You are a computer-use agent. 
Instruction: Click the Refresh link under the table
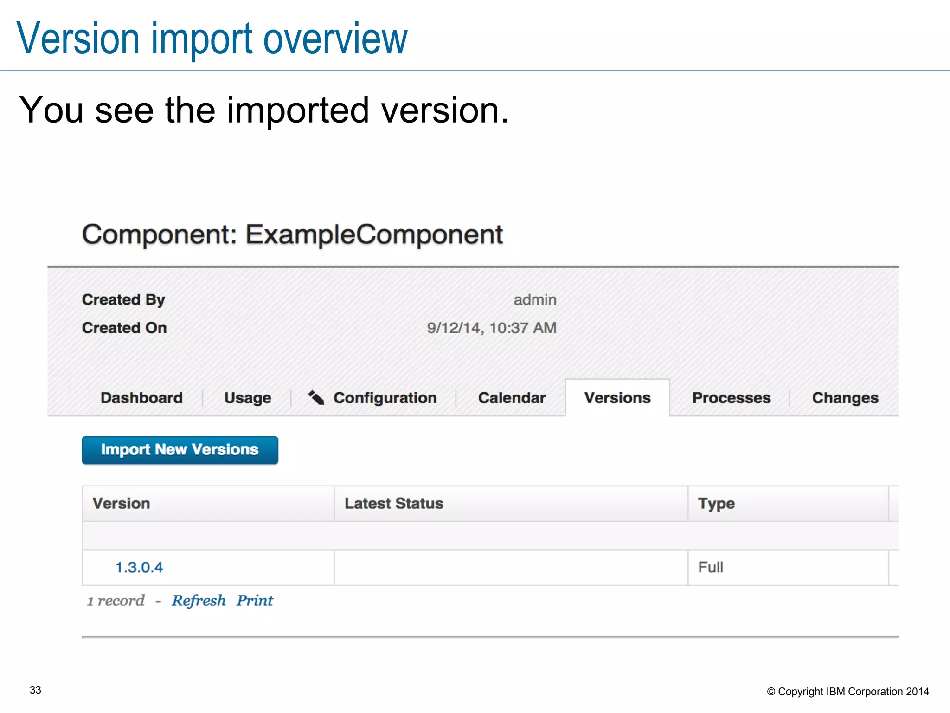[x=199, y=601]
